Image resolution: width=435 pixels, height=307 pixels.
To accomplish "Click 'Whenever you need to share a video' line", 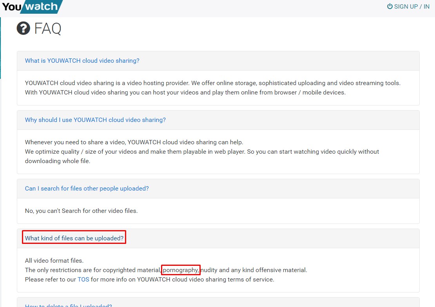I will coord(134,142).
